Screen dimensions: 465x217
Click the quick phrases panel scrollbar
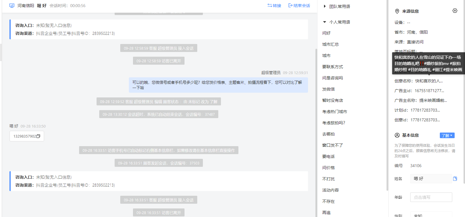click(387, 96)
